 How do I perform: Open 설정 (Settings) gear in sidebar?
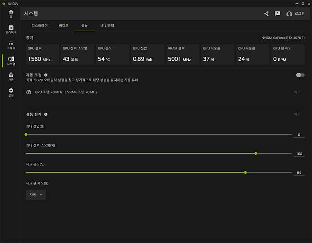[11, 92]
